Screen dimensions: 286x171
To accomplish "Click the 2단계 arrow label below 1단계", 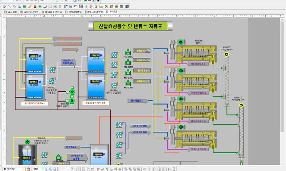I will pos(141,133).
